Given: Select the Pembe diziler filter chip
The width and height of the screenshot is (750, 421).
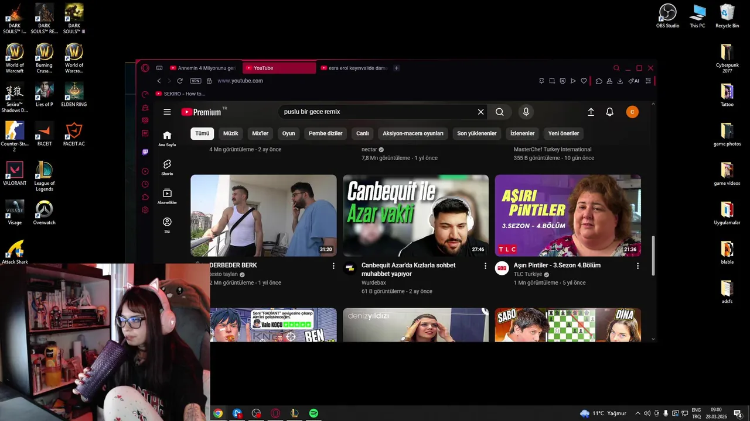Looking at the screenshot, I should pyautogui.click(x=326, y=133).
